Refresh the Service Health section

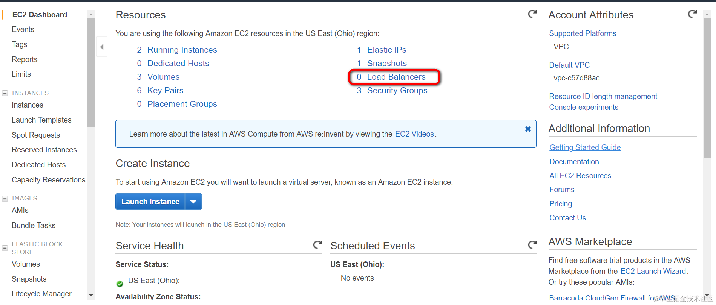[317, 245]
